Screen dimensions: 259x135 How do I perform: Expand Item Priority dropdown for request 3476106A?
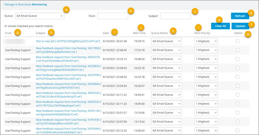click(x=206, y=131)
